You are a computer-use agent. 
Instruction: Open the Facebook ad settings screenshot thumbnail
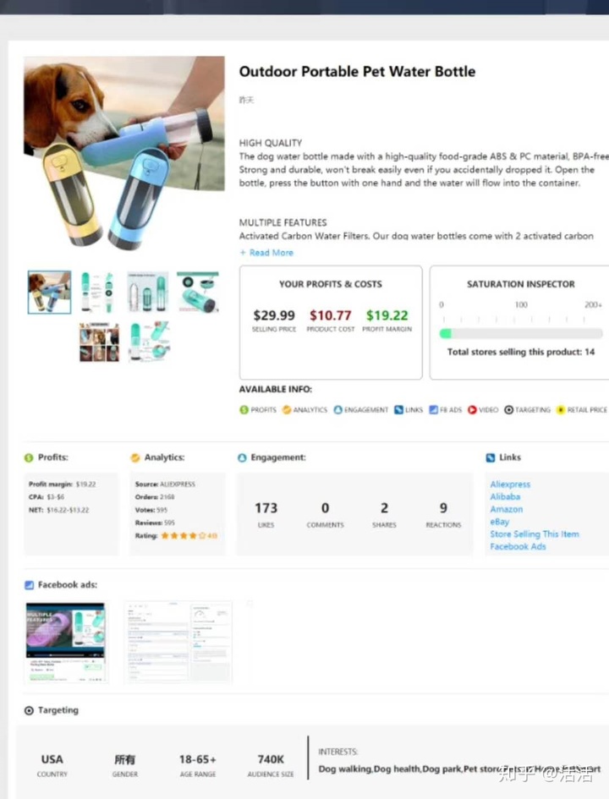(178, 642)
